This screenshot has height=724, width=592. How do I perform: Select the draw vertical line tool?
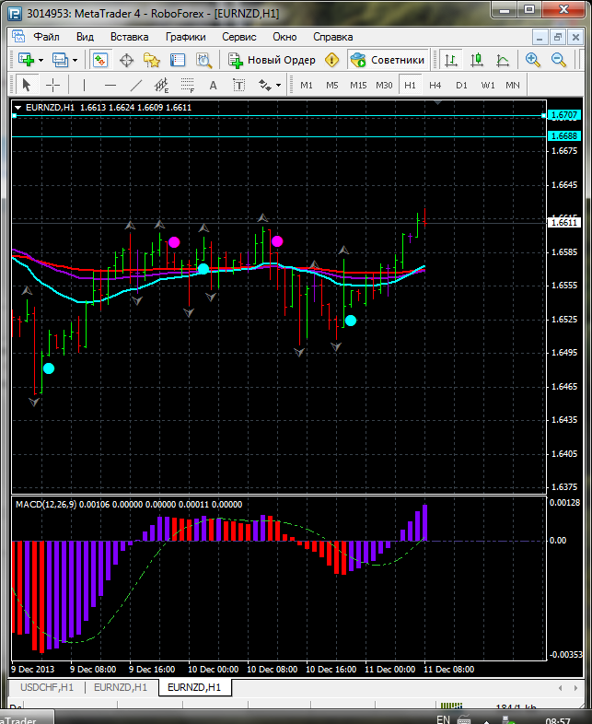84,85
